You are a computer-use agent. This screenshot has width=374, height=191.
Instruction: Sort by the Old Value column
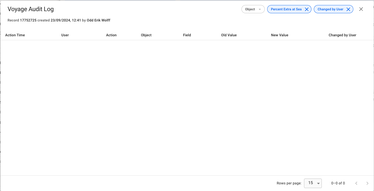229,35
